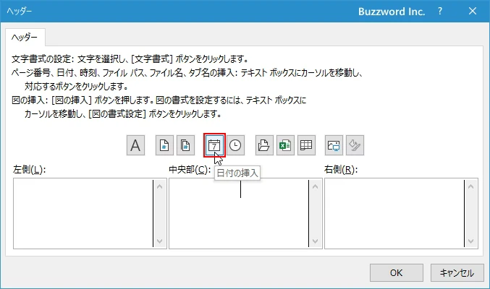Viewport: 490px width, 289px height.
Task: Click inside the 左側(L) text box
Action: click(83, 213)
